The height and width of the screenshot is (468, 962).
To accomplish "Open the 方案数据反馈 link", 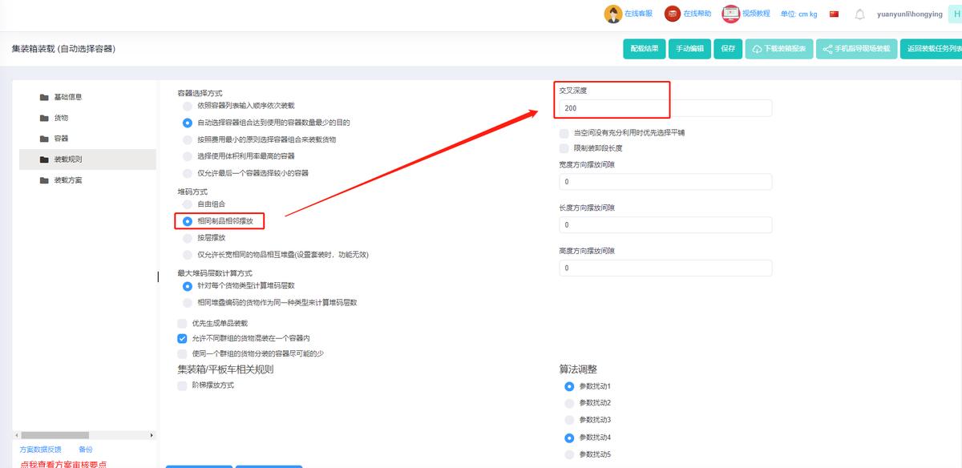I will 40,450.
